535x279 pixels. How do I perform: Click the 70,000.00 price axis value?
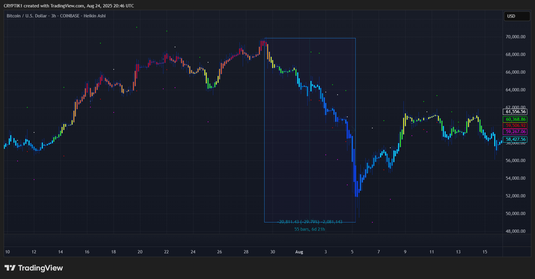click(516, 37)
